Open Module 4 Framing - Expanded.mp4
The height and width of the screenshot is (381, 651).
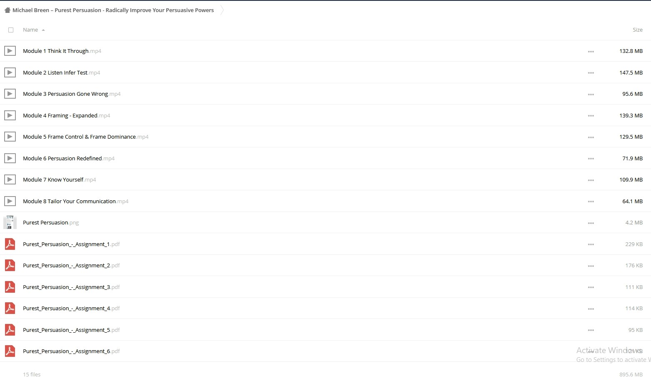[66, 115]
